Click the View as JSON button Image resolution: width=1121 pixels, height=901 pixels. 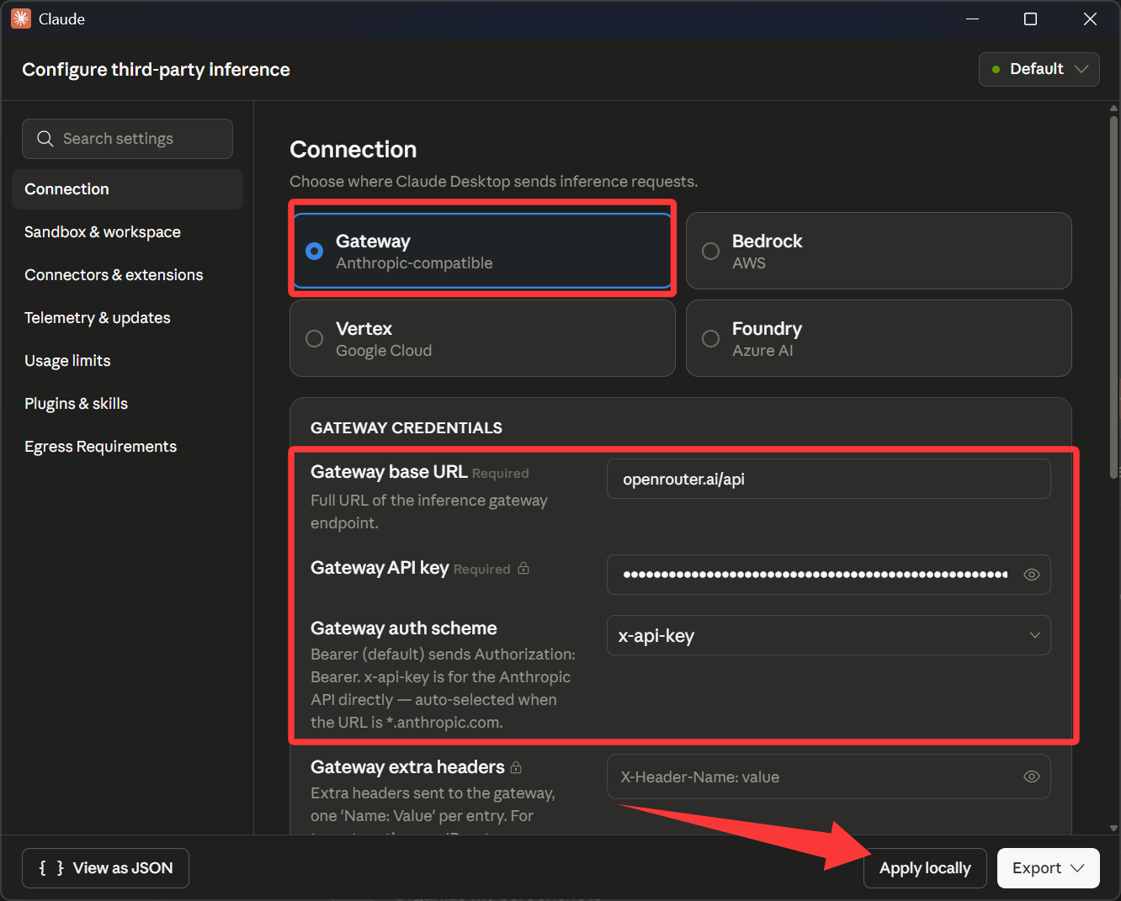pos(105,868)
